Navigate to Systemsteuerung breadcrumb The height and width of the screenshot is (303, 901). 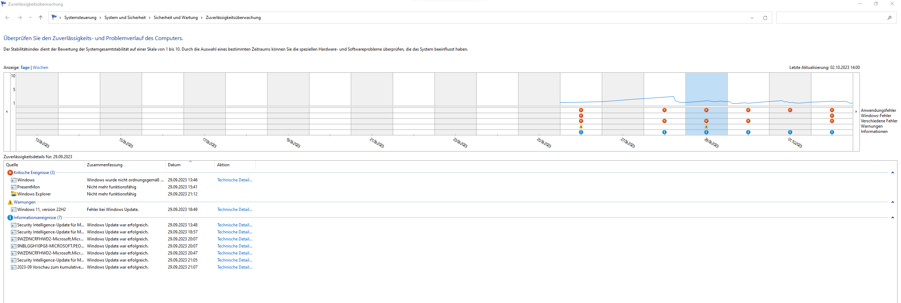[x=80, y=18]
